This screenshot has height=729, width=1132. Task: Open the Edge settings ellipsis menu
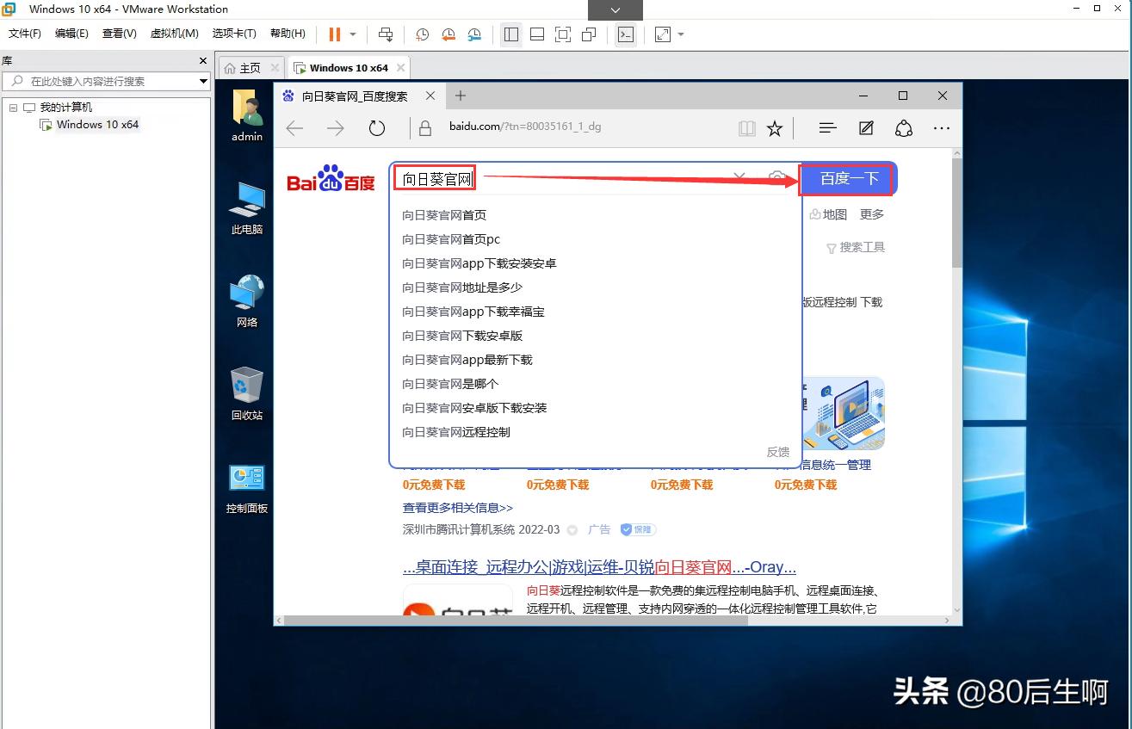tap(941, 127)
